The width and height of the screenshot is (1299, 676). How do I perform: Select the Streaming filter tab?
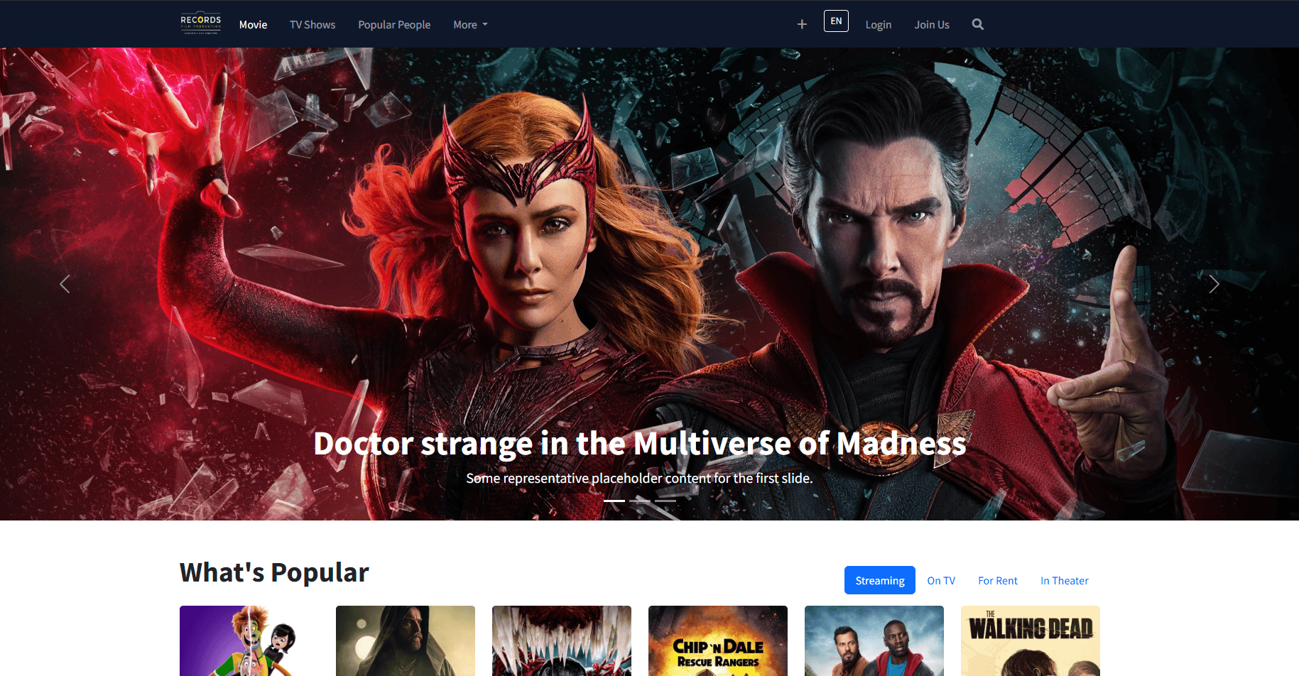coord(879,580)
